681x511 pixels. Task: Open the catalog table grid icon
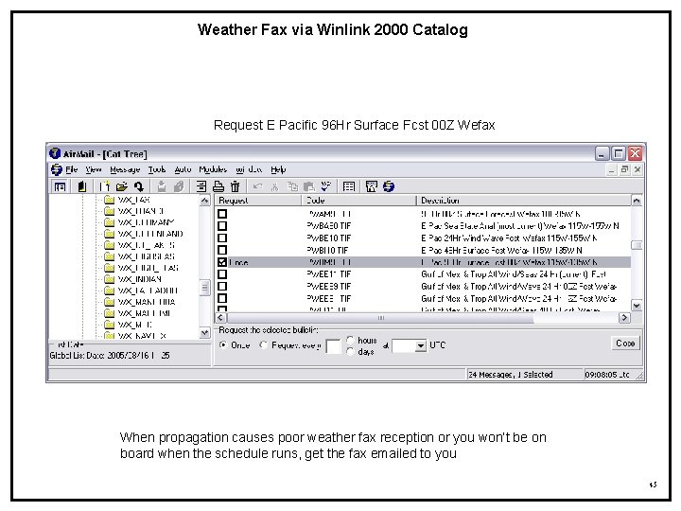tap(349, 186)
